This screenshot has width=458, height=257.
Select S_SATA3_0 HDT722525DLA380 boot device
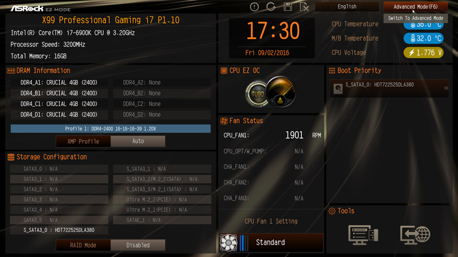point(389,89)
